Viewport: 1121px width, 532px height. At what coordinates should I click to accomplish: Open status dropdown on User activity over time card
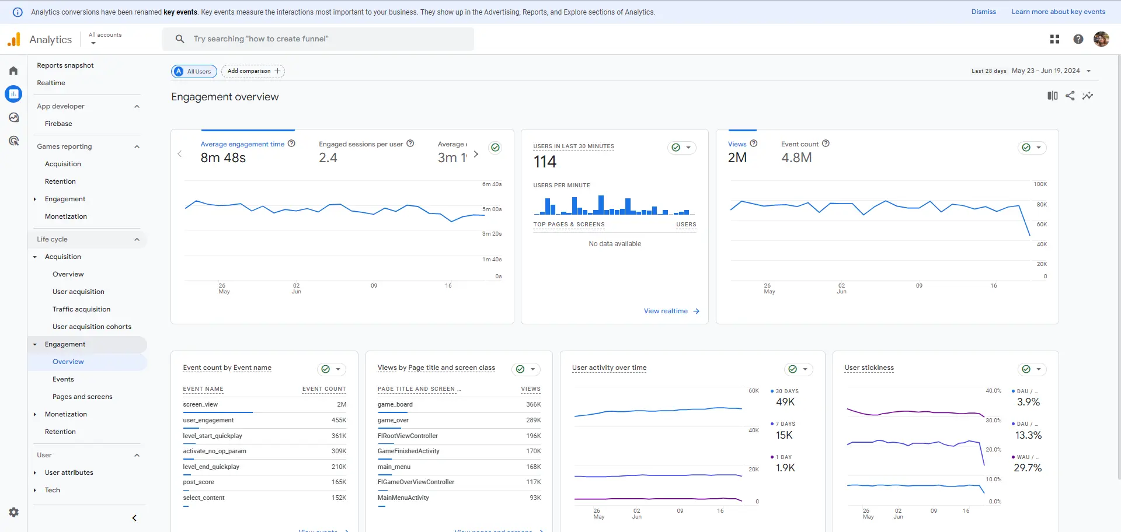coord(798,369)
